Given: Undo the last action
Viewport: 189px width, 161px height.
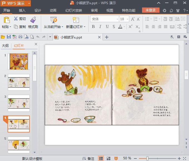Looking at the screenshot, I should (38, 37).
